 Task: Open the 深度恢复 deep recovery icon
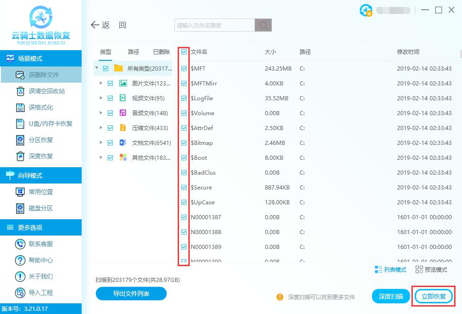[x=20, y=156]
